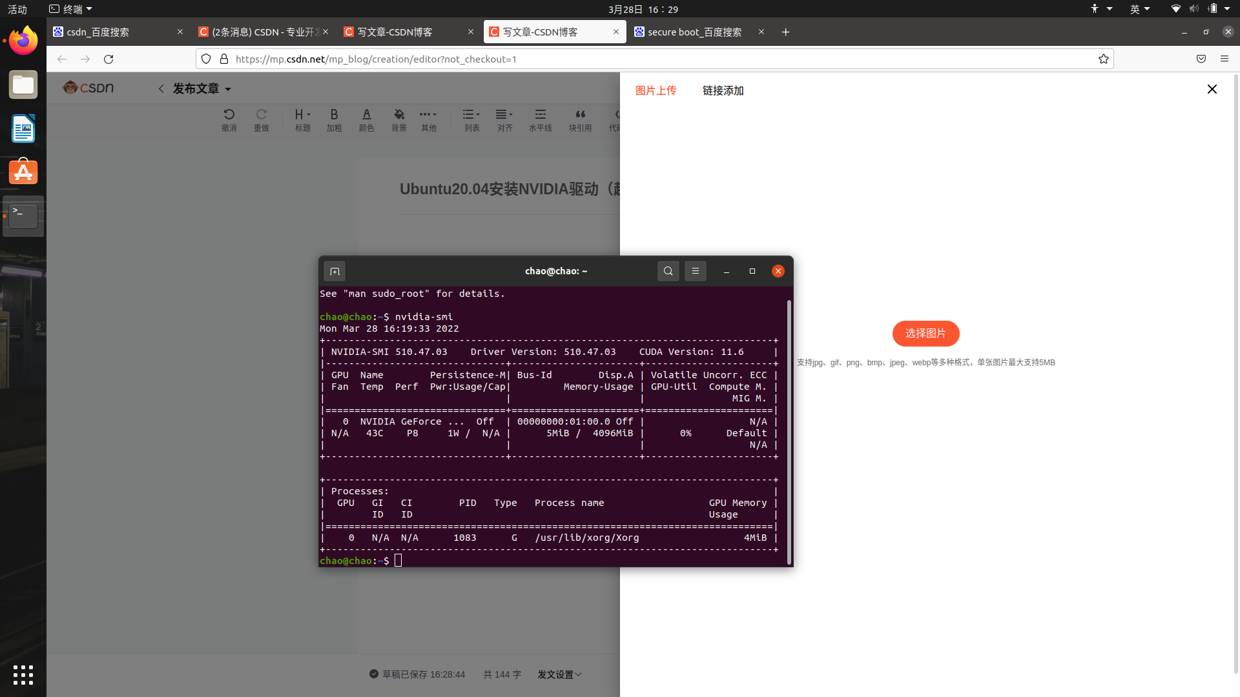The height and width of the screenshot is (697, 1240).
Task: Click the new tab icon in the terminal
Action: click(x=335, y=271)
